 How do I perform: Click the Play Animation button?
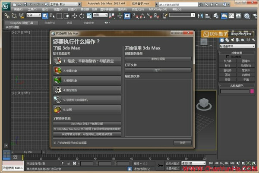coord(222,163)
